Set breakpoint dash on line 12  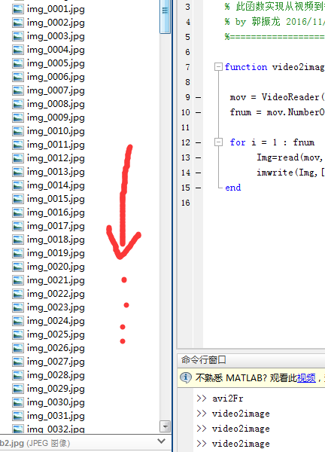[x=199, y=142]
